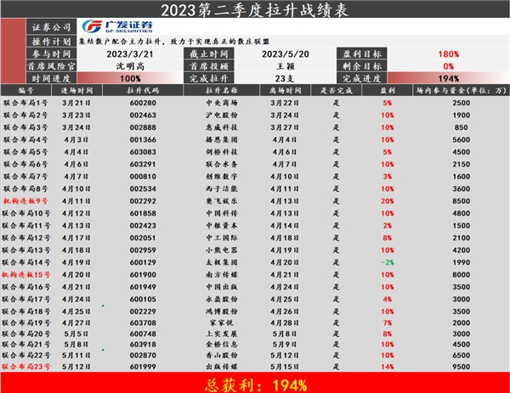Select stock name 小熊电器
510x393 pixels.
point(222,250)
